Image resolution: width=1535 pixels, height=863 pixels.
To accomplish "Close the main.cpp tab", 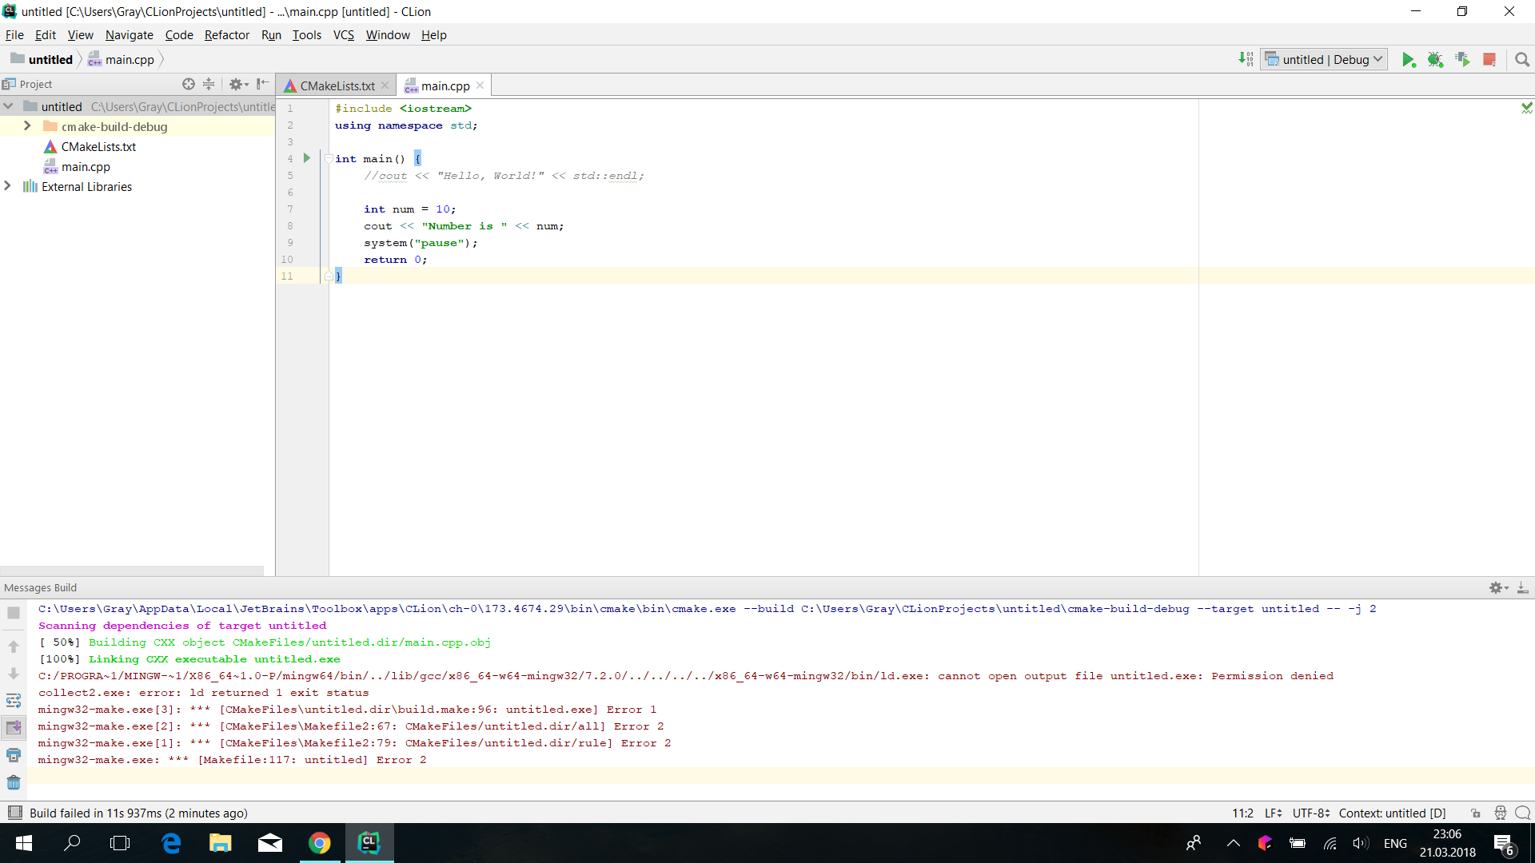I will 480,86.
